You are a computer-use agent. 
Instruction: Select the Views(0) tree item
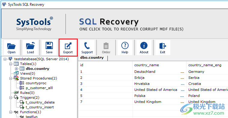(x=27, y=73)
